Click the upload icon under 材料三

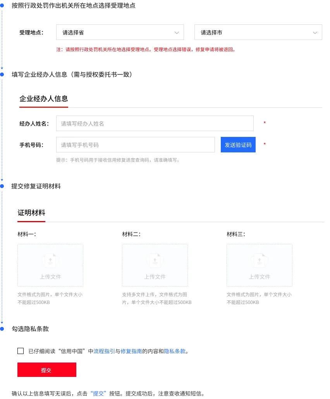coord(260,261)
